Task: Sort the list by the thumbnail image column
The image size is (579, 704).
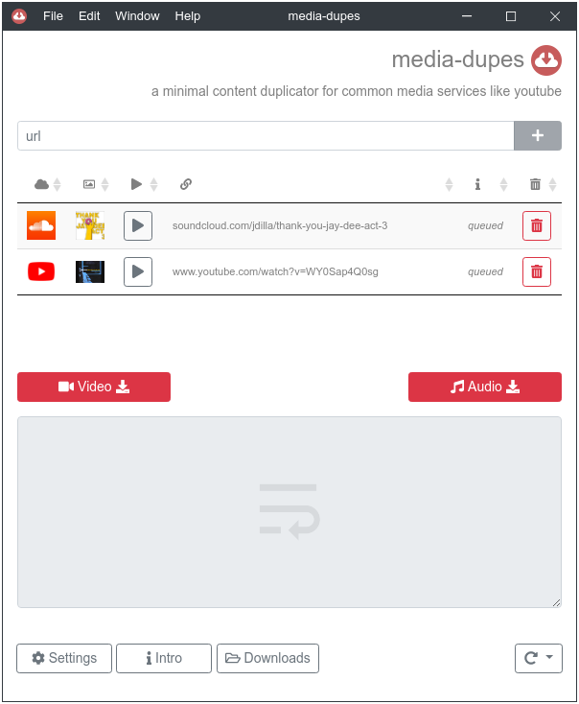Action: [96, 184]
